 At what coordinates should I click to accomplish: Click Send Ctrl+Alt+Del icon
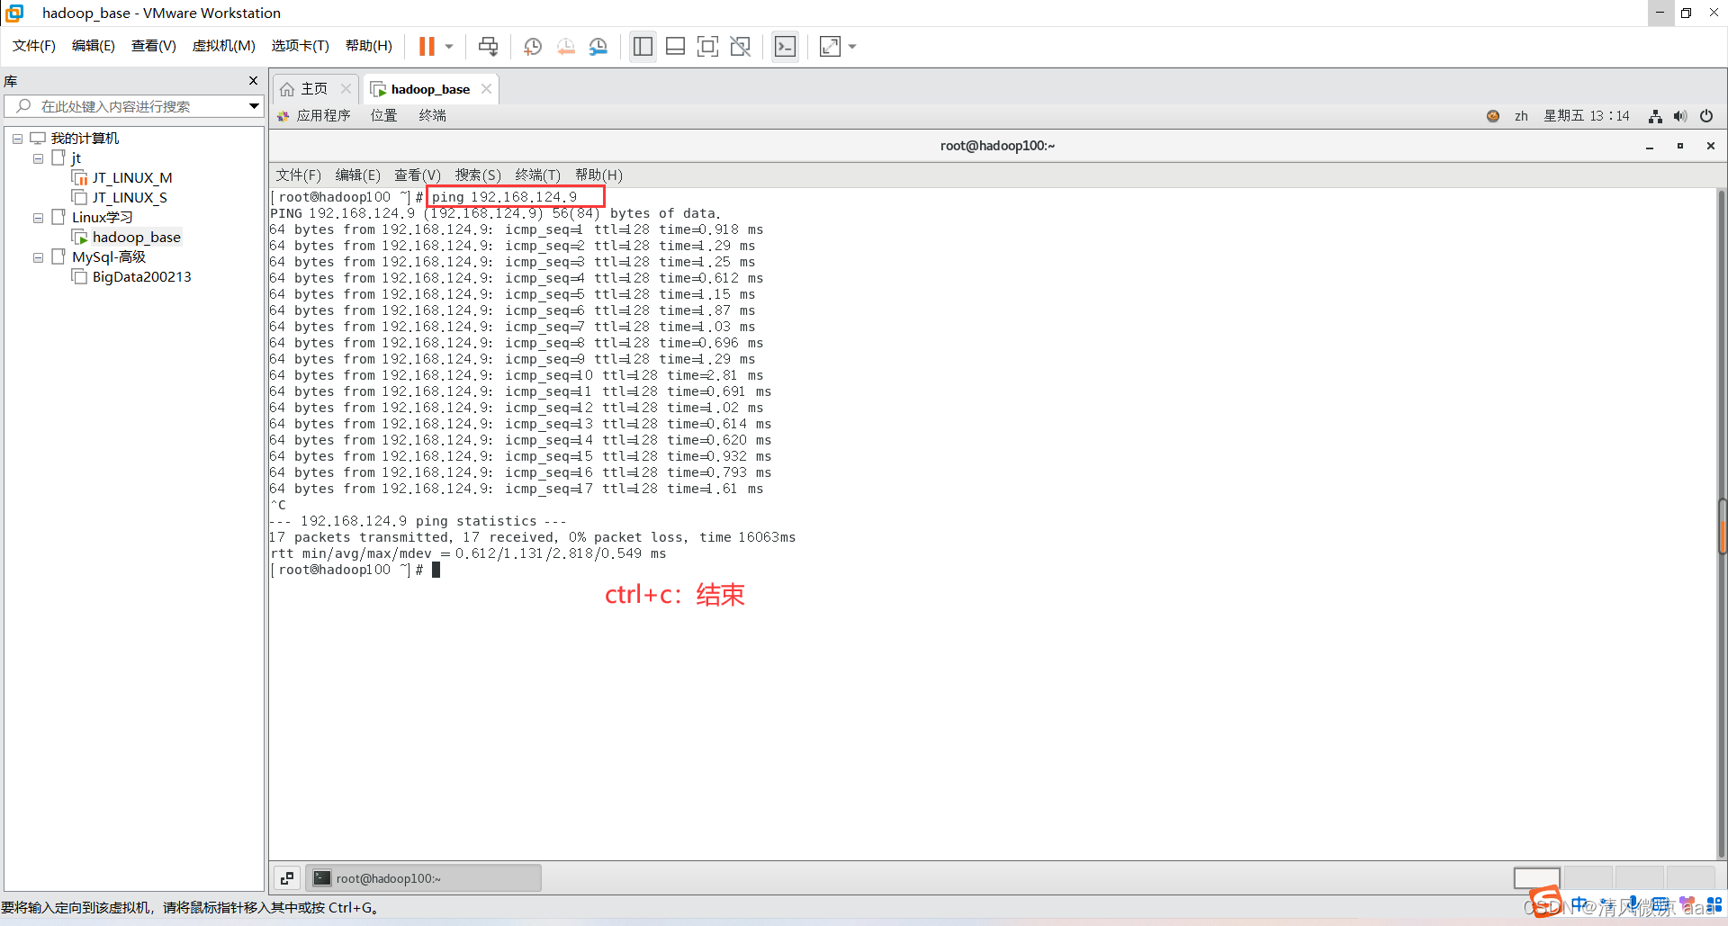488,46
